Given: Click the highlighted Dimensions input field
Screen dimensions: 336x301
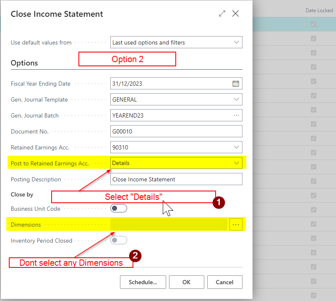Looking at the screenshot, I should click(x=169, y=225).
